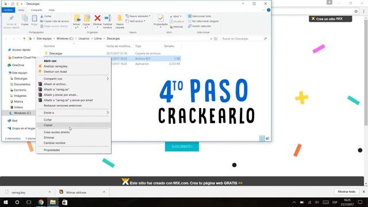Choose Eliminar in the context menu

coord(74,137)
